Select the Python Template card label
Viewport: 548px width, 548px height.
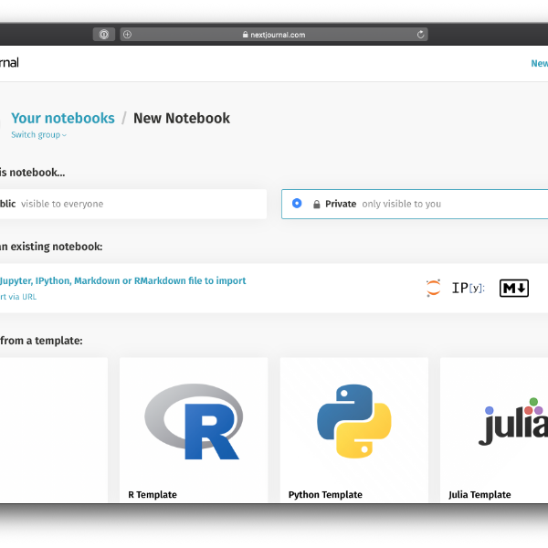click(325, 495)
